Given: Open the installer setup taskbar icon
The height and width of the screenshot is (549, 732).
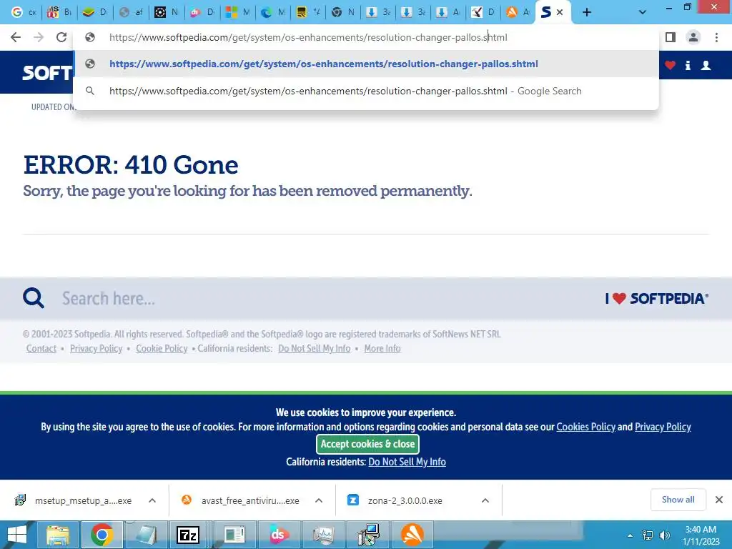Looking at the screenshot, I should click(x=368, y=535).
